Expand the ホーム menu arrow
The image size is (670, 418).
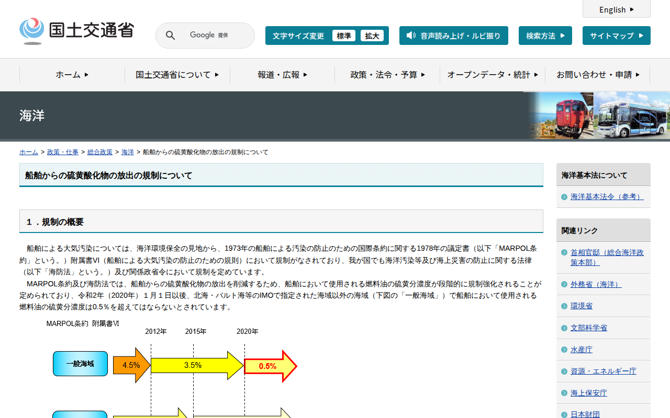[x=86, y=75]
